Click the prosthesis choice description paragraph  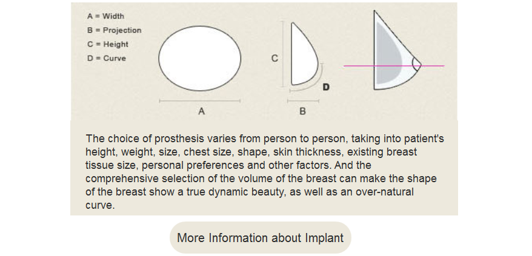pos(265,172)
